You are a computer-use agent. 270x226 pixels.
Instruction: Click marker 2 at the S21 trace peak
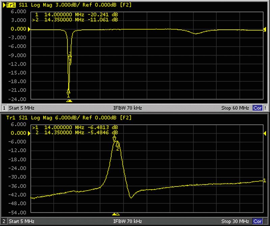117,144
